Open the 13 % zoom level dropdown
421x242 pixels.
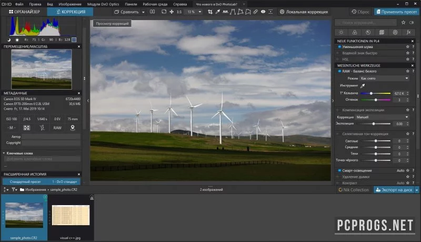coord(200,12)
